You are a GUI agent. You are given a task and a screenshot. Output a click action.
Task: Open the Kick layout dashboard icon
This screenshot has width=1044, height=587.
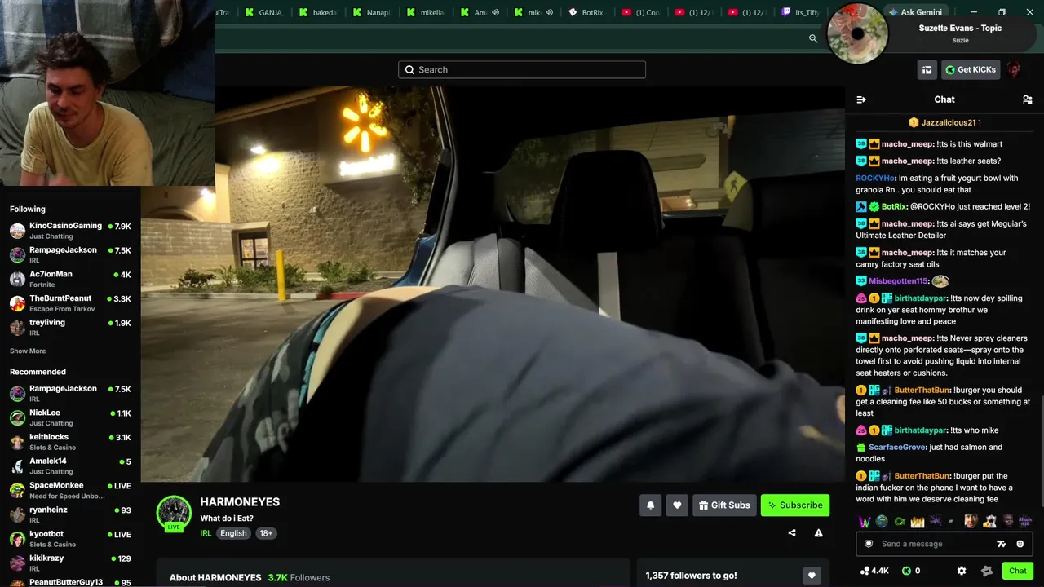pyautogui.click(x=927, y=70)
